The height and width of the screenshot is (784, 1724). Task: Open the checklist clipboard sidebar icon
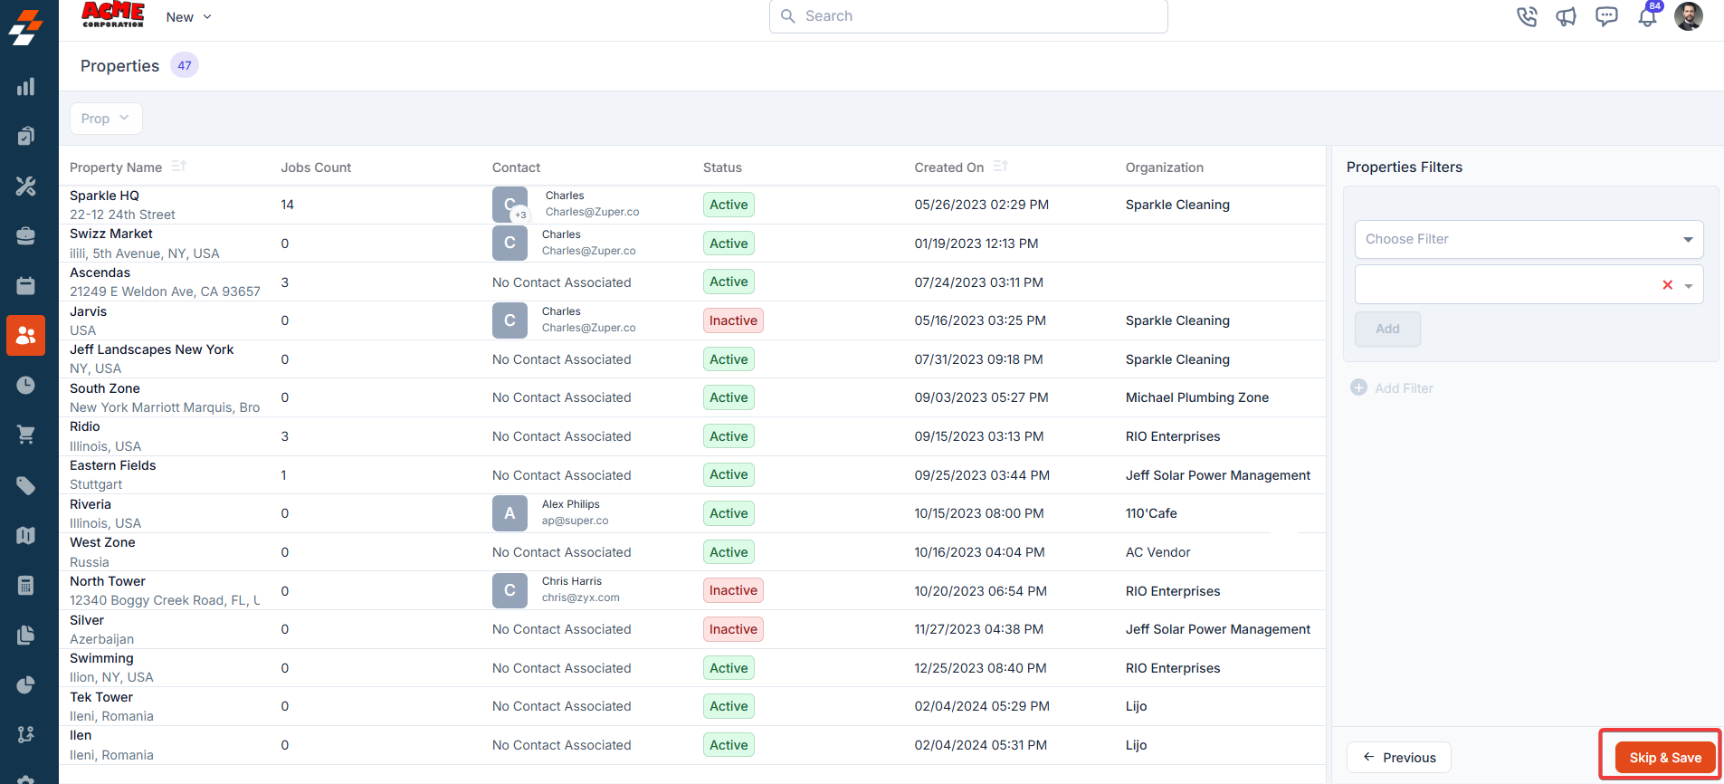point(25,136)
